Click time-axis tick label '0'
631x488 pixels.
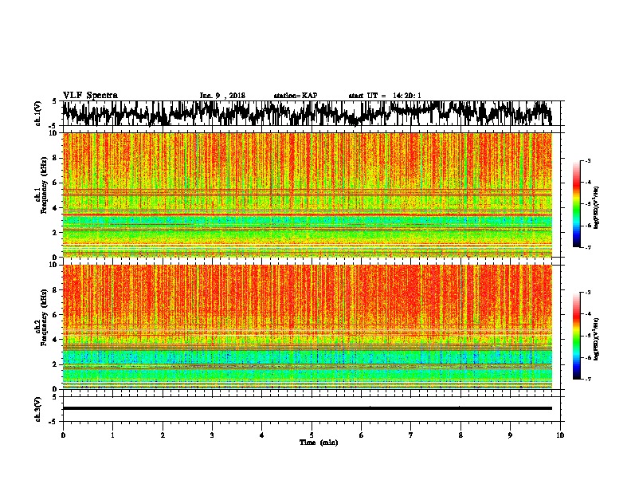63,435
